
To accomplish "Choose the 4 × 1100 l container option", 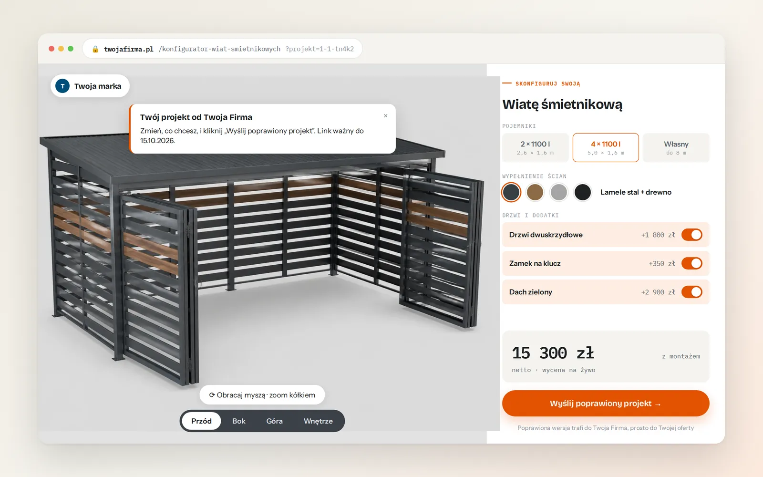I will click(606, 148).
